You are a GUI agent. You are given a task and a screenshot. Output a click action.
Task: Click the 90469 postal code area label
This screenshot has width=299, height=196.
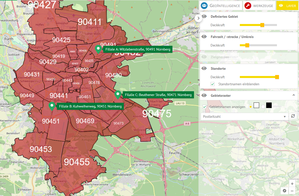85,121
